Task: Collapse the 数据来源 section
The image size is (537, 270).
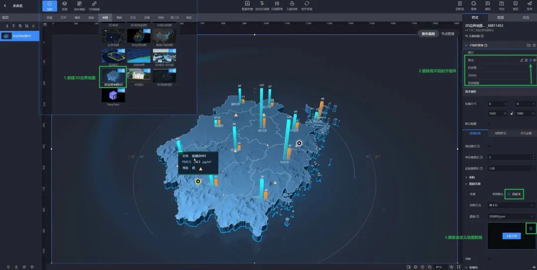Action: point(466,184)
